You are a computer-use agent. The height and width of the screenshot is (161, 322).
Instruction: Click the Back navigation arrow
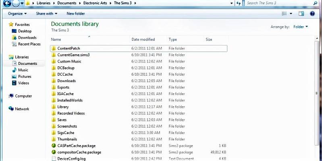pyautogui.click(x=7, y=3)
